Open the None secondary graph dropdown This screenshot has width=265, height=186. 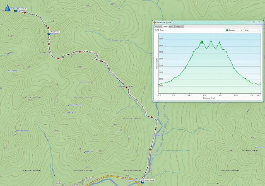pyautogui.click(x=252, y=30)
